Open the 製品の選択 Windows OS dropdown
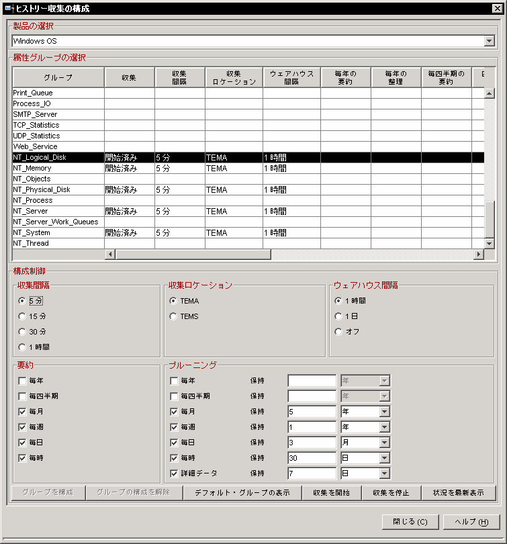Screen dimensions: 507x544 click(x=489, y=41)
